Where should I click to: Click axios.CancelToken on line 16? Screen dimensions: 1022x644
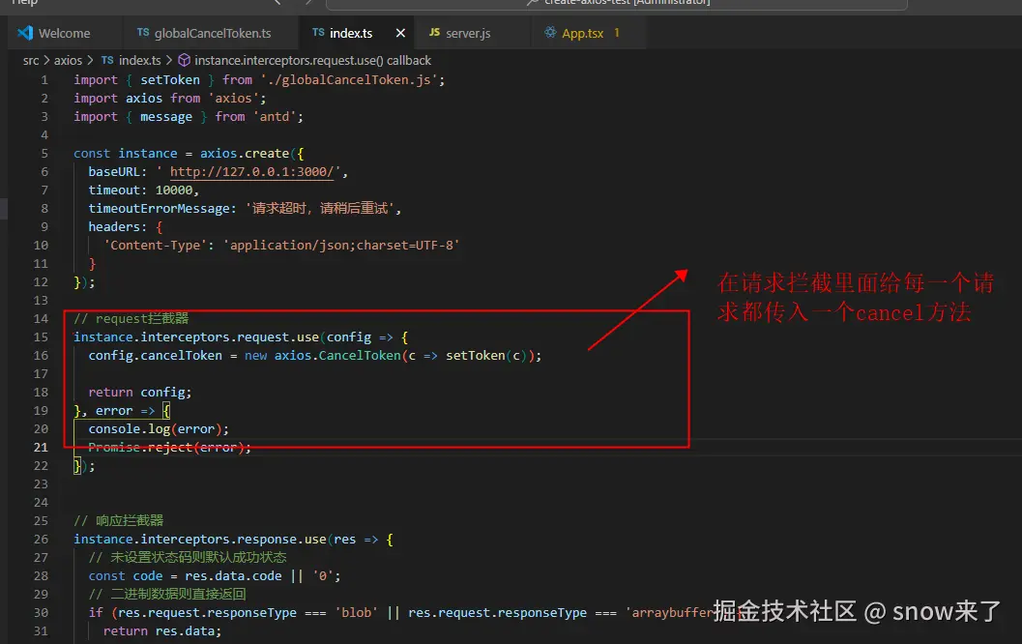pos(337,355)
